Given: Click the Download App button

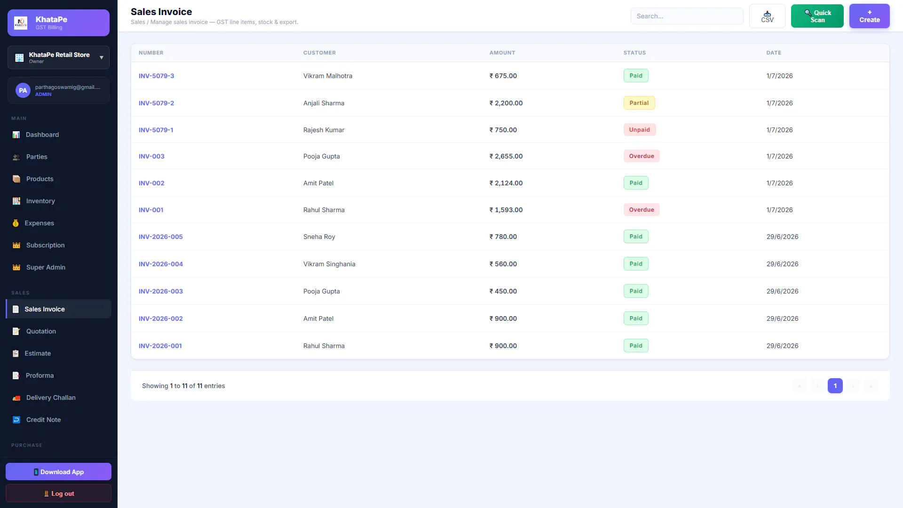Looking at the screenshot, I should click(58, 472).
